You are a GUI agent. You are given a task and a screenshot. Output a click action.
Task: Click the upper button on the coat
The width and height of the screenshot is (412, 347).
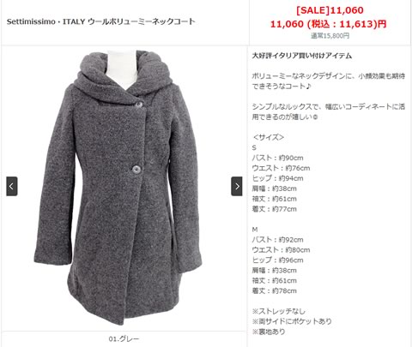coord(139,105)
